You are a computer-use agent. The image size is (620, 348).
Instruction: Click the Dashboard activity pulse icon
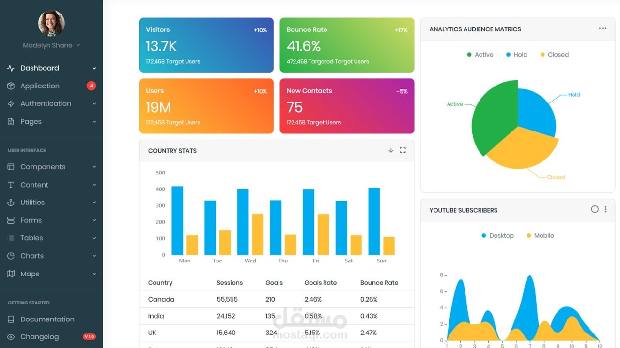[x=11, y=68]
